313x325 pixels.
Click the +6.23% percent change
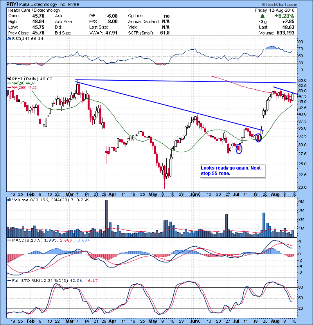point(284,16)
